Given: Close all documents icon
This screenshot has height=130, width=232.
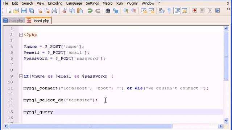Looking at the screenshot, I should [x=47, y=10].
